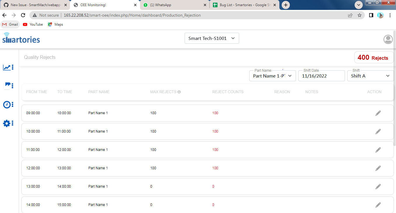
Task: Open the Gmail bookmark
Action: point(10,24)
